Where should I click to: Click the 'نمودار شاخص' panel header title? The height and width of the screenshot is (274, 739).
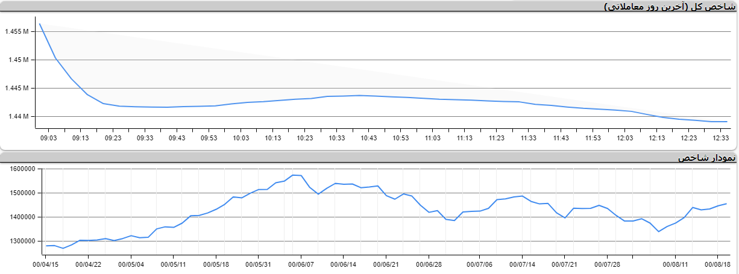point(706,158)
